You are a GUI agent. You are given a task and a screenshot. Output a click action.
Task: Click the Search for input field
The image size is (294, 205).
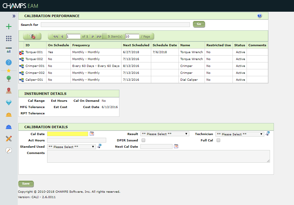tap(115, 25)
